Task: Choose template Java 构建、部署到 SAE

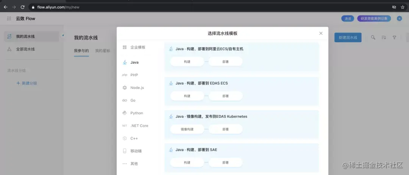Action: pos(242,158)
